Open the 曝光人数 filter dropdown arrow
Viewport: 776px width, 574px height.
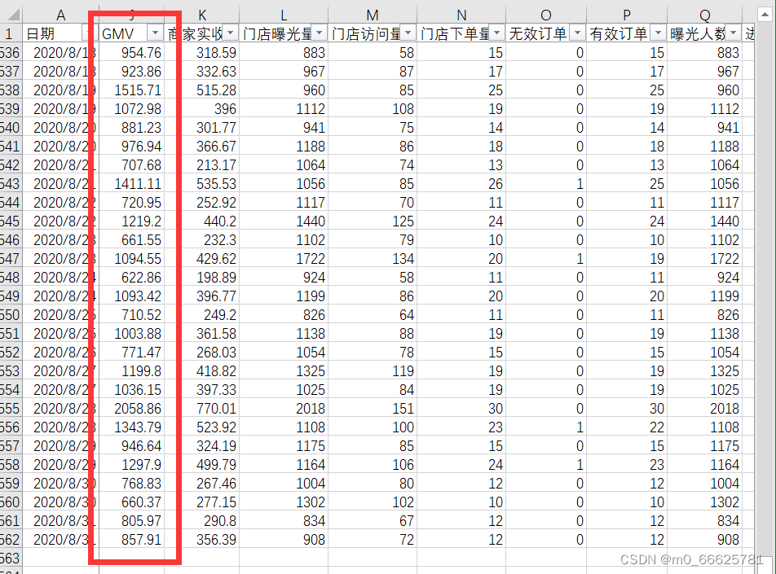click(734, 33)
